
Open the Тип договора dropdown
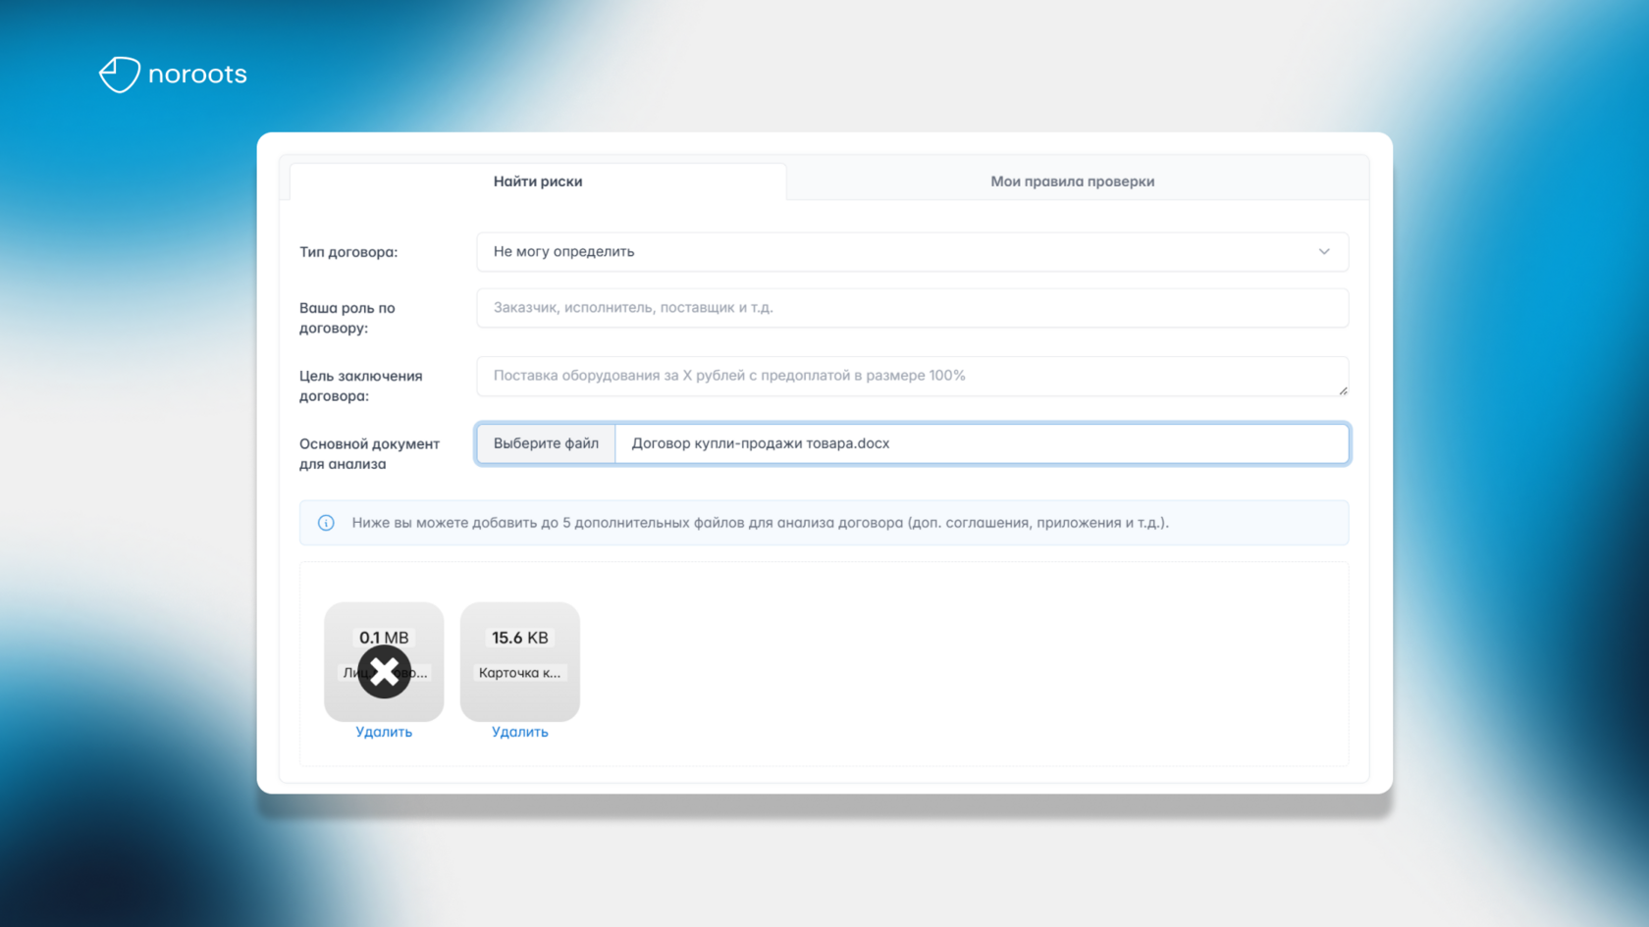coord(912,252)
